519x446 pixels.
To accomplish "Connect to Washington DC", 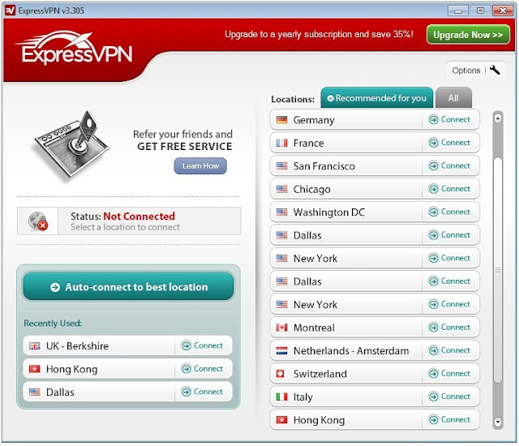I will [x=450, y=212].
